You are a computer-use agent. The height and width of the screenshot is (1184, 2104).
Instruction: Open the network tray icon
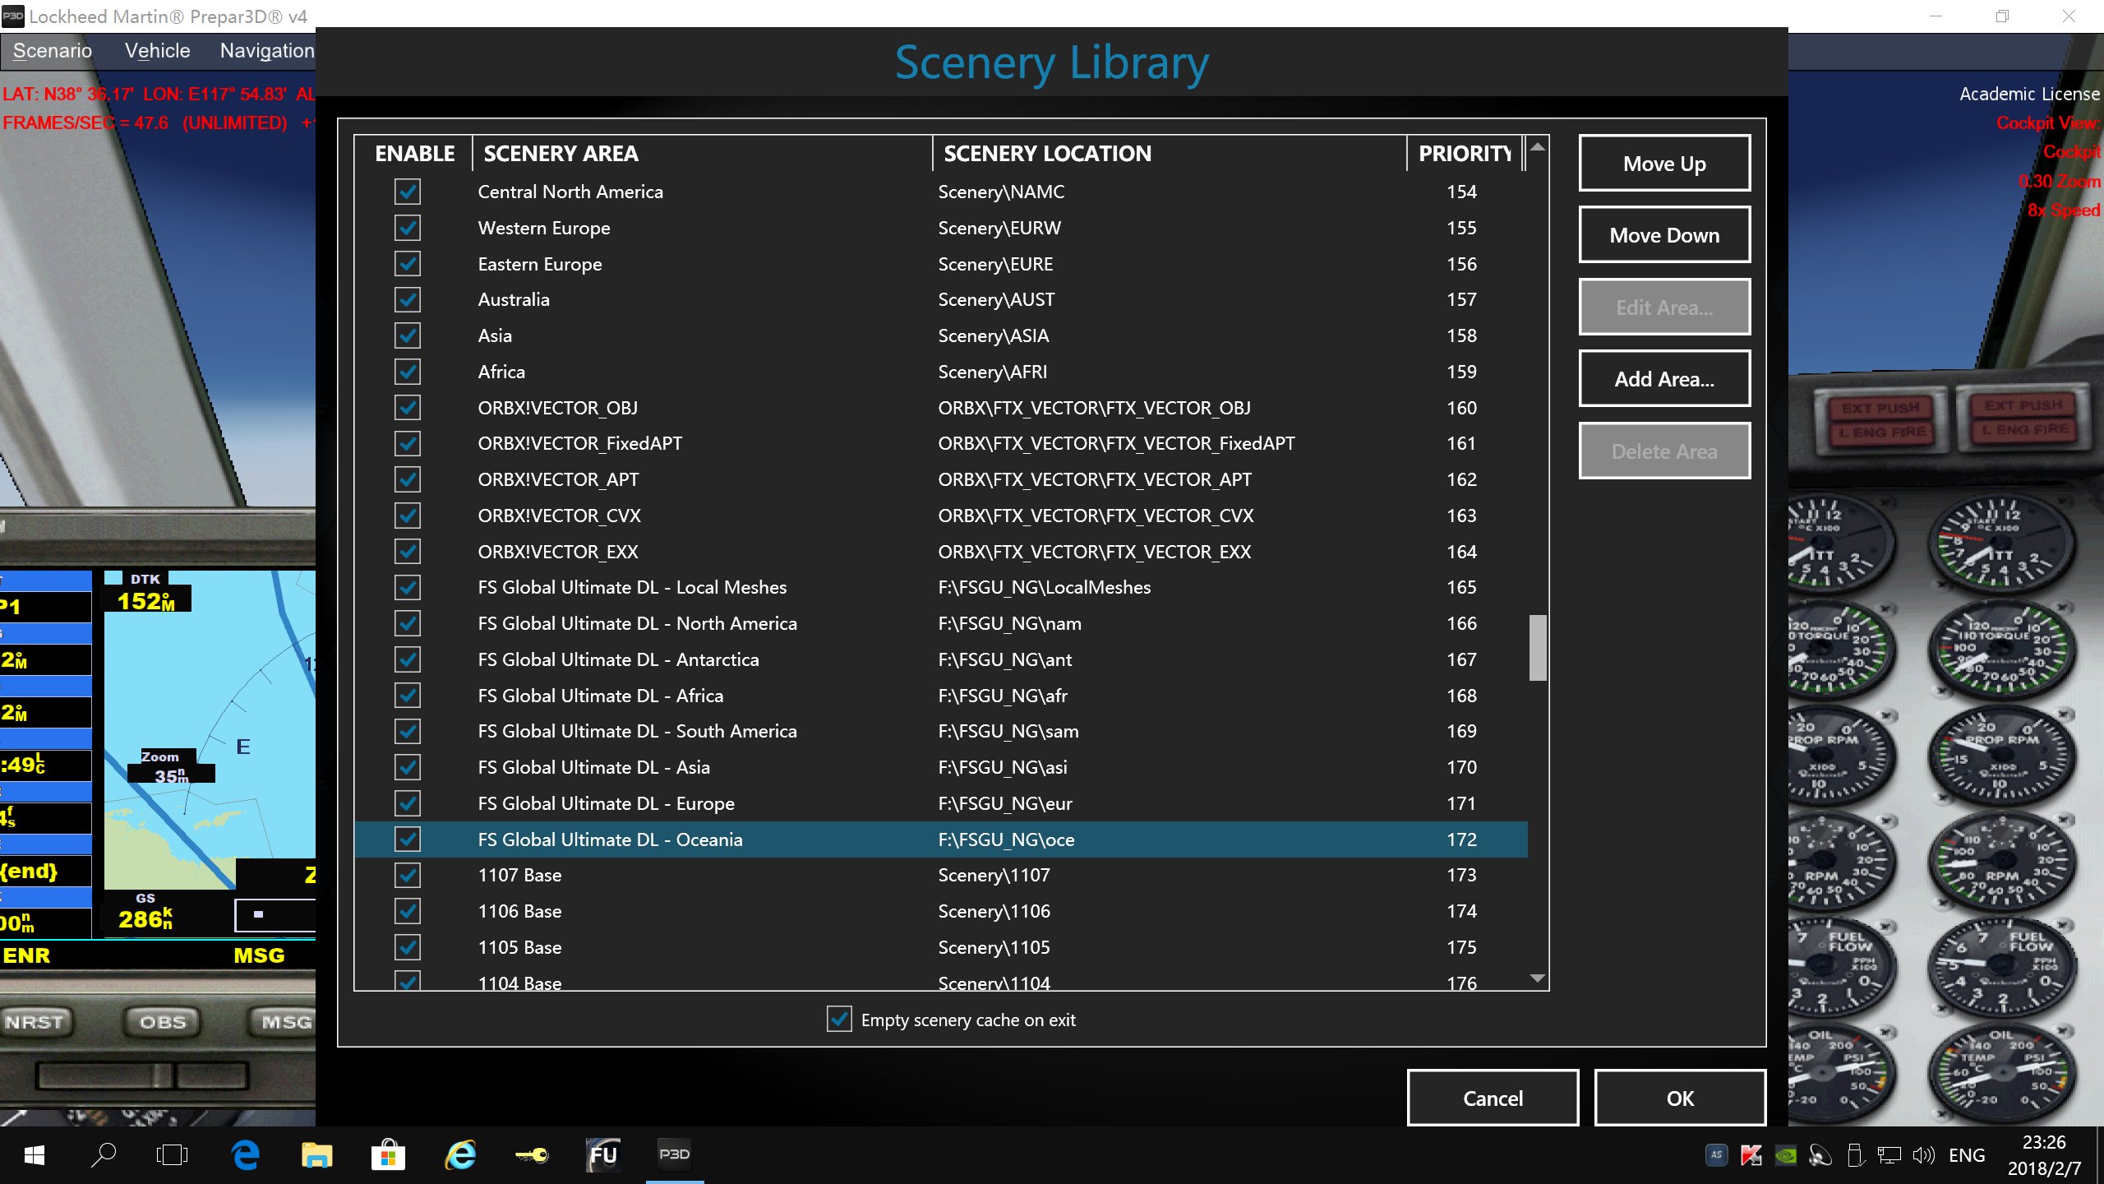[1889, 1155]
